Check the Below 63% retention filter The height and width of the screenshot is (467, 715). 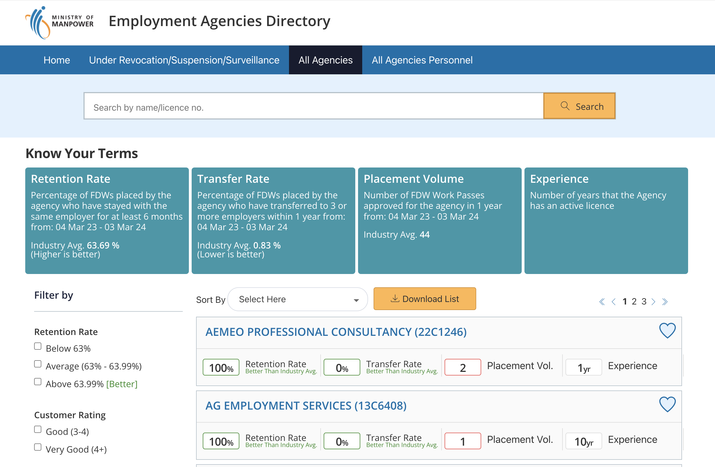click(38, 346)
